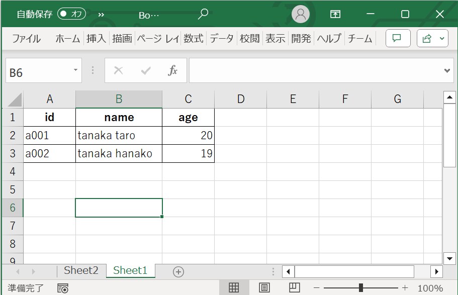The height and width of the screenshot is (295, 458).
Task: Click the vertical scroll up arrow
Action: click(x=449, y=97)
